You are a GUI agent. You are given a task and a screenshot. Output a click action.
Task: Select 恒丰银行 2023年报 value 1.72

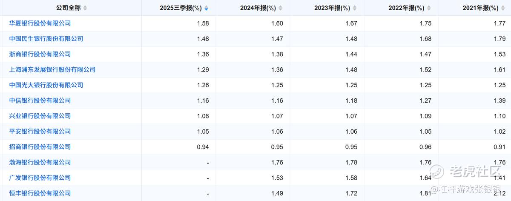click(x=351, y=193)
